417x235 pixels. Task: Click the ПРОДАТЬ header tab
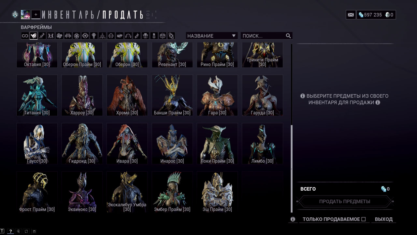point(123,15)
